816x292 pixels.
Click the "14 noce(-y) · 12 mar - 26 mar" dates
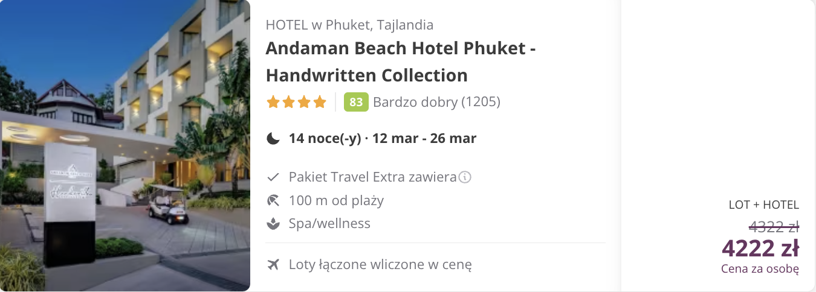383,139
